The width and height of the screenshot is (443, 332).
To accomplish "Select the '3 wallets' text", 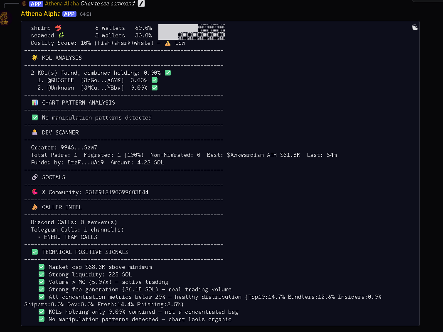I will pos(110,35).
